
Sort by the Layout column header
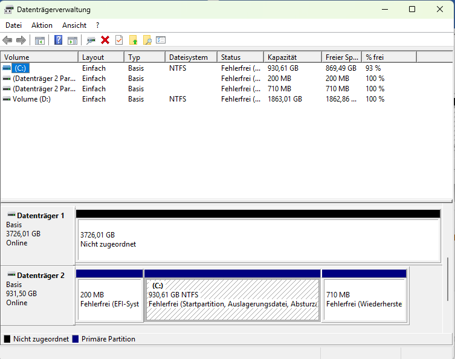[x=102, y=57]
